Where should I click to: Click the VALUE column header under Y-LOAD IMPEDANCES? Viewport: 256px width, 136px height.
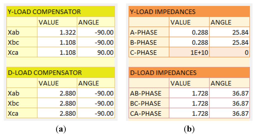click(x=189, y=22)
